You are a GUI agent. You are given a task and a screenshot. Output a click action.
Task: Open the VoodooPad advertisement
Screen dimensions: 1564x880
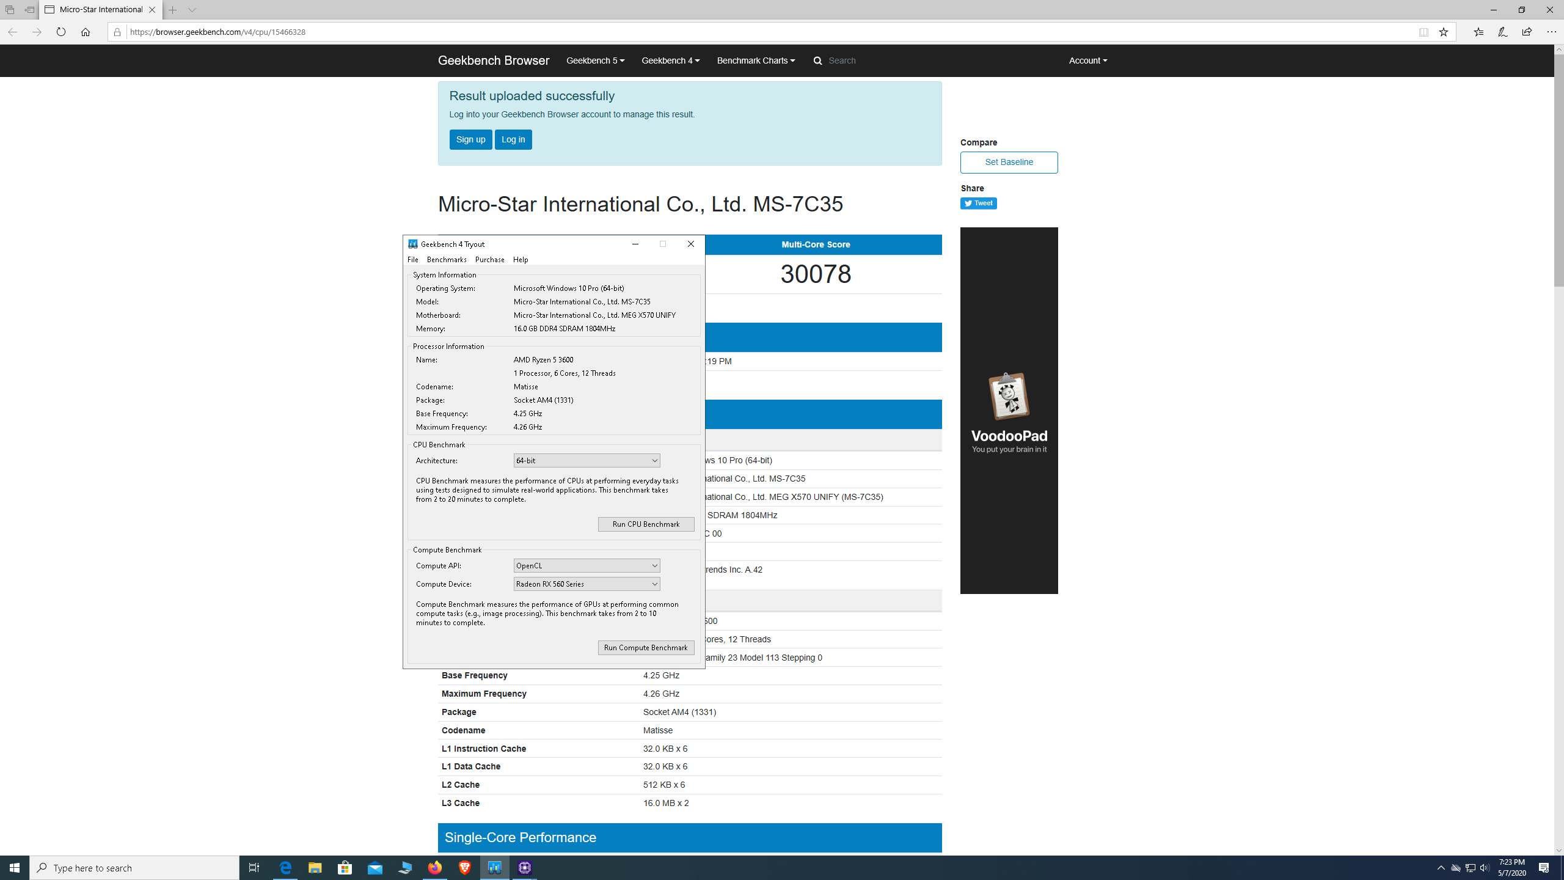[x=1009, y=410]
